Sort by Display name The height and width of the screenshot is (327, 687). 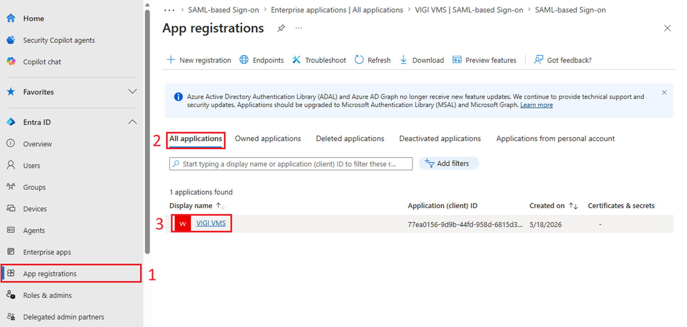click(197, 206)
